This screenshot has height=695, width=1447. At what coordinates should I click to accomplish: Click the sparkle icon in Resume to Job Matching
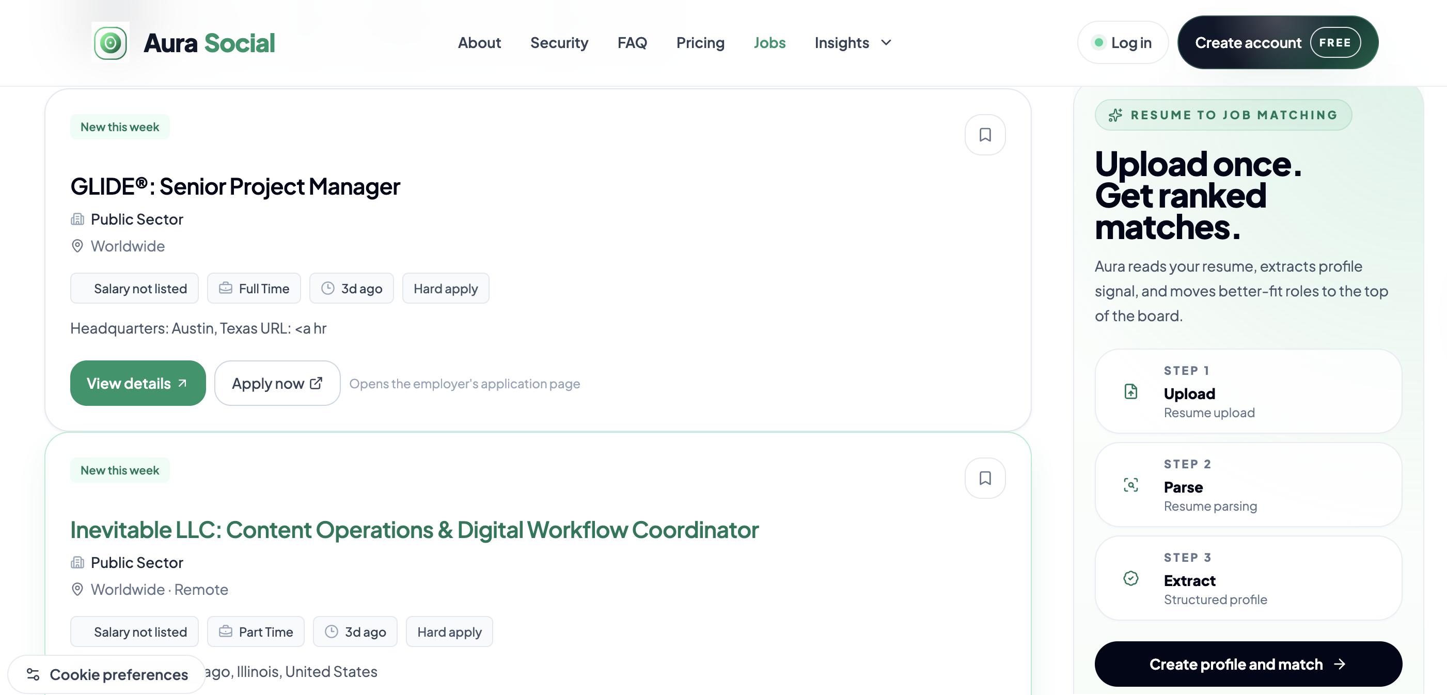click(x=1115, y=115)
